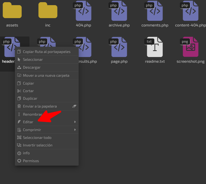Click the clipboard icon beside Copiar Ruta
Image resolution: width=206 pixels, height=184 pixels.
pos(19,52)
